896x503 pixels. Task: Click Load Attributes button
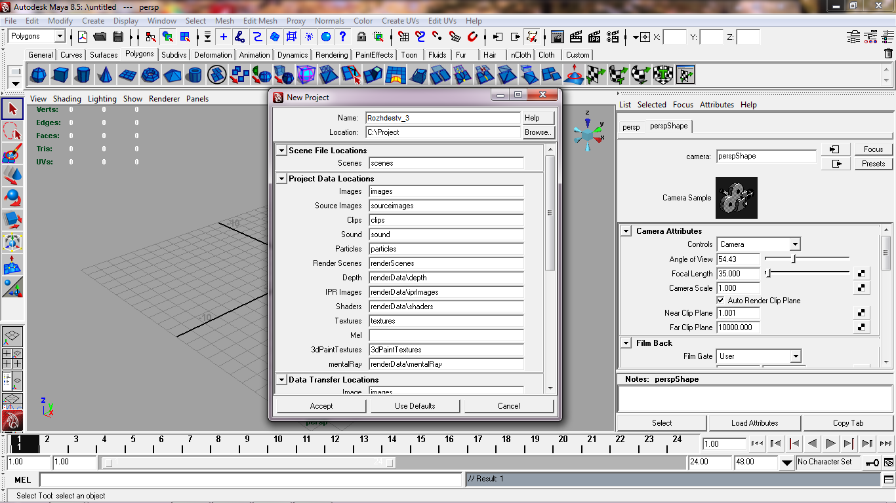[754, 423]
